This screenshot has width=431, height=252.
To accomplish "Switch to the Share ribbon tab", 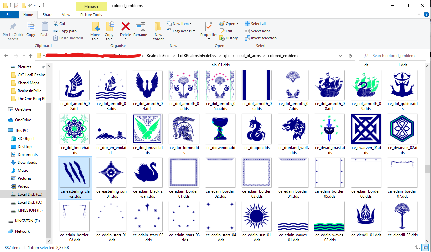I will point(47,15).
